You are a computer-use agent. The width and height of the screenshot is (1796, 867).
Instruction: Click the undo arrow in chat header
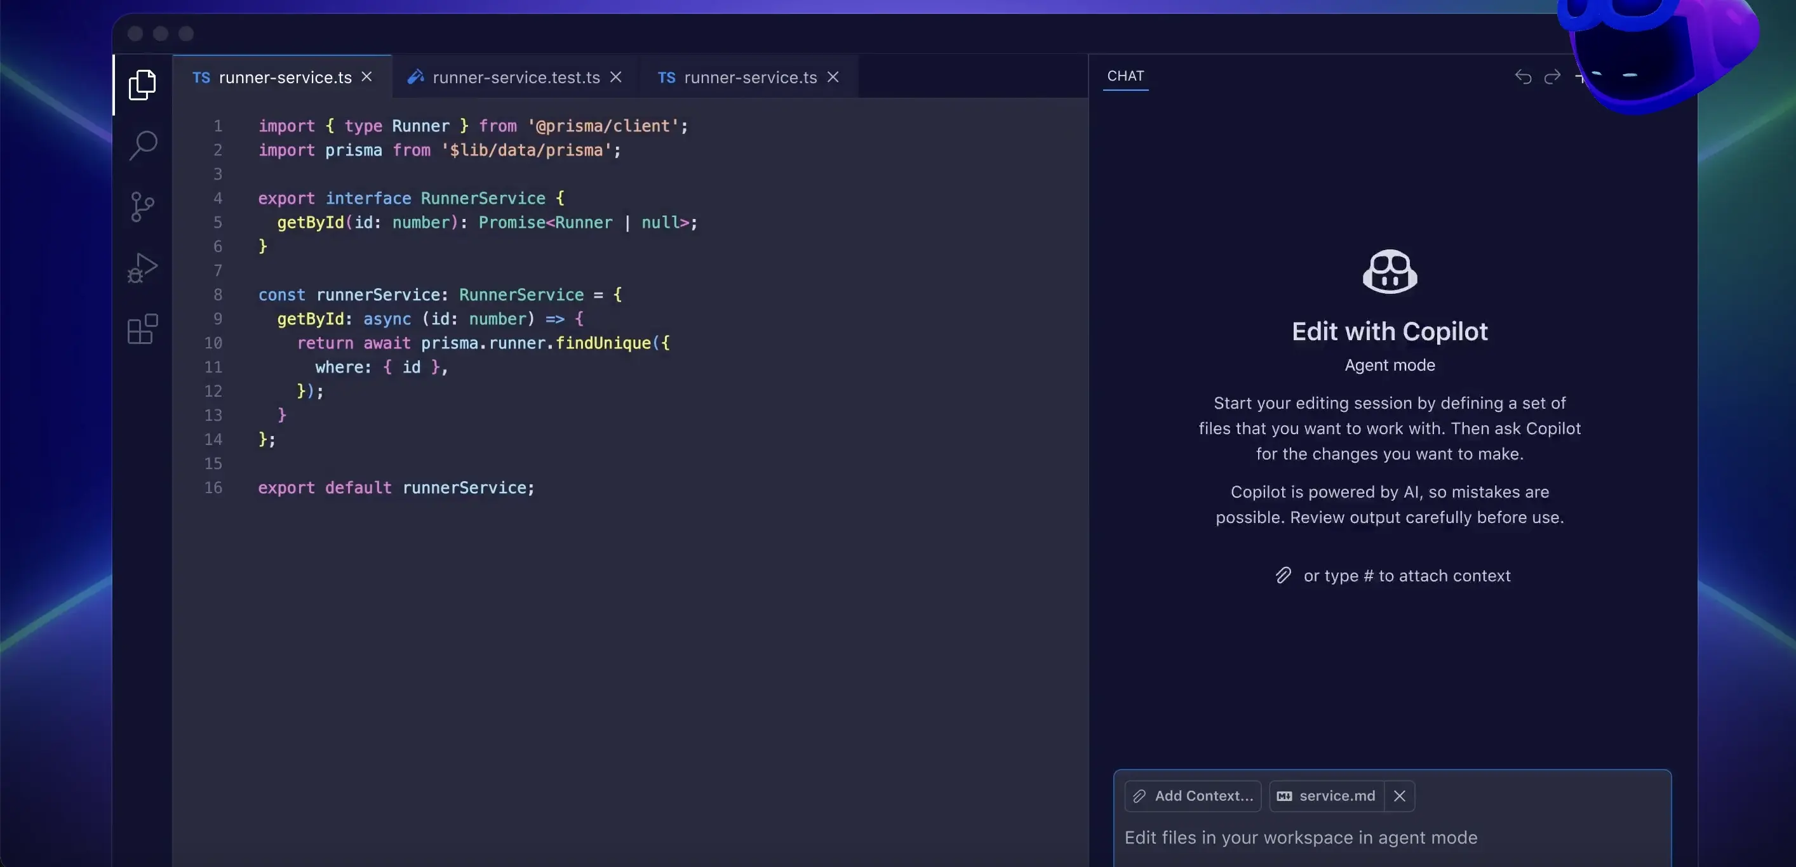pyautogui.click(x=1523, y=77)
